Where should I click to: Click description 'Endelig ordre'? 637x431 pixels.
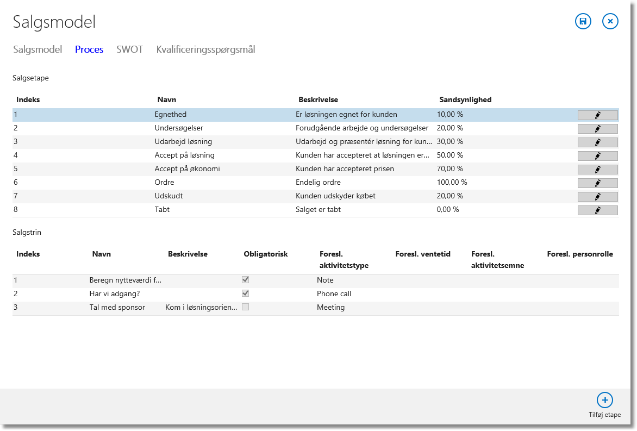[x=318, y=183]
